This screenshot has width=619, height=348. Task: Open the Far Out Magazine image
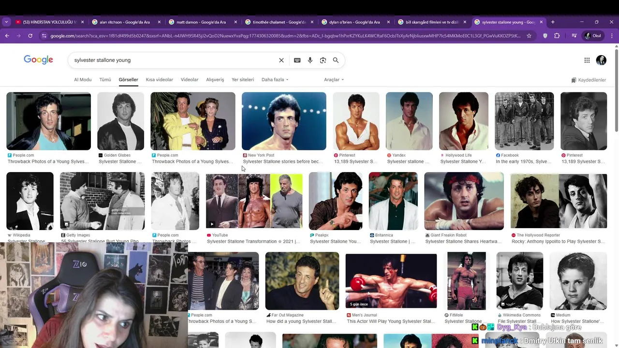pyautogui.click(x=302, y=281)
